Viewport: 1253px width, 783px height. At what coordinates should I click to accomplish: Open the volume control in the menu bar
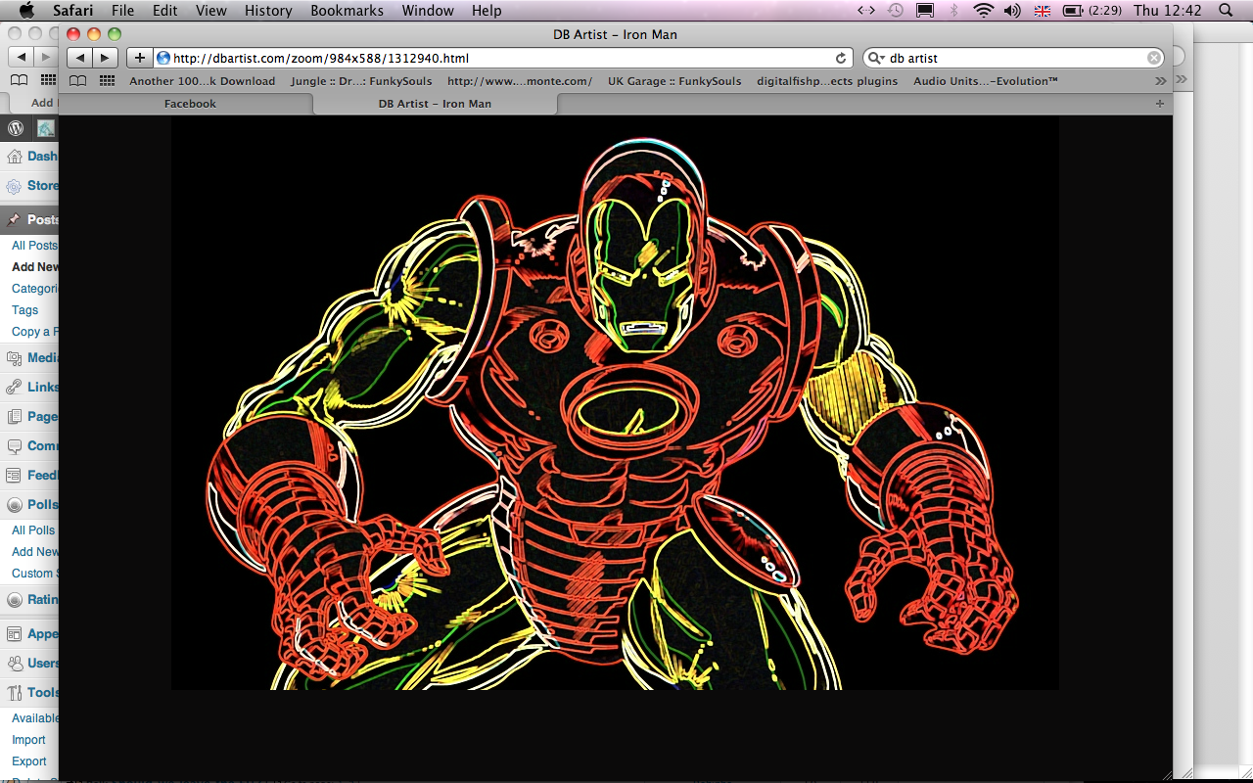click(1012, 11)
